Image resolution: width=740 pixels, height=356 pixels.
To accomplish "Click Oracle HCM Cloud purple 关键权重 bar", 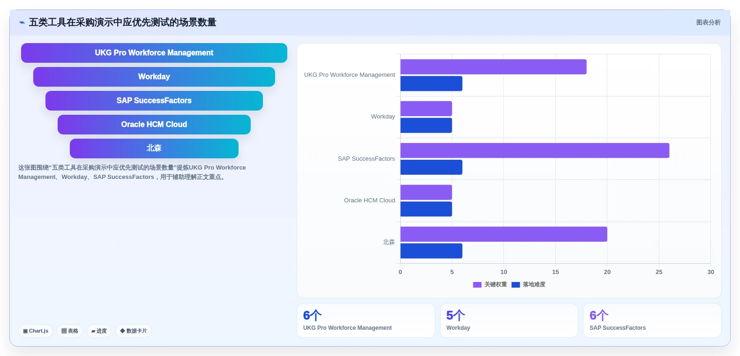I will (x=426, y=193).
